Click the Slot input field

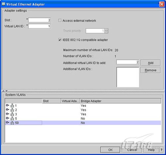click(40, 20)
